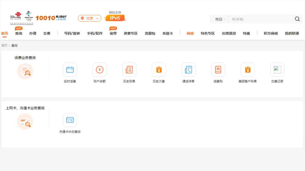Open the 历史欠费 history arrears icon
Screen dimensions: 305x171
(159, 70)
